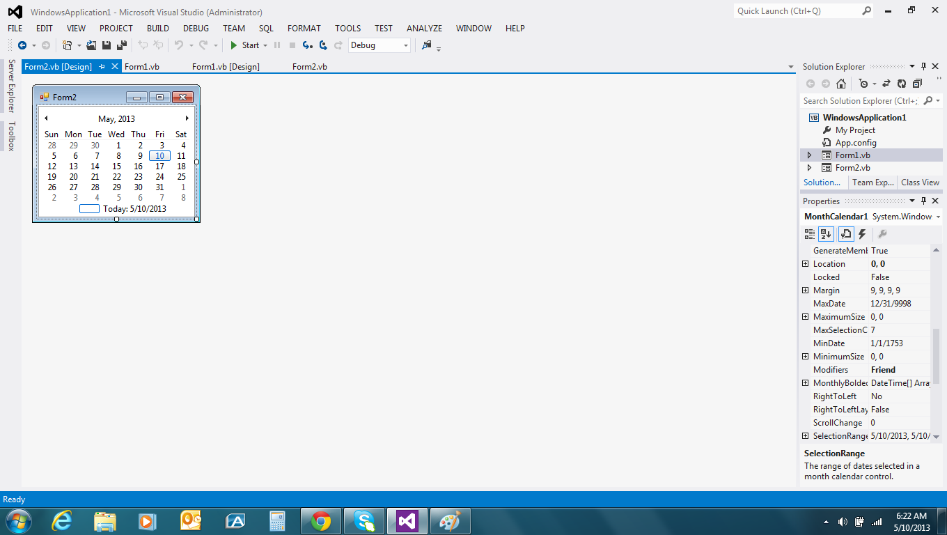Viewport: 947px width, 535px height.
Task: Expand the MaximumSize property
Action: click(806, 317)
